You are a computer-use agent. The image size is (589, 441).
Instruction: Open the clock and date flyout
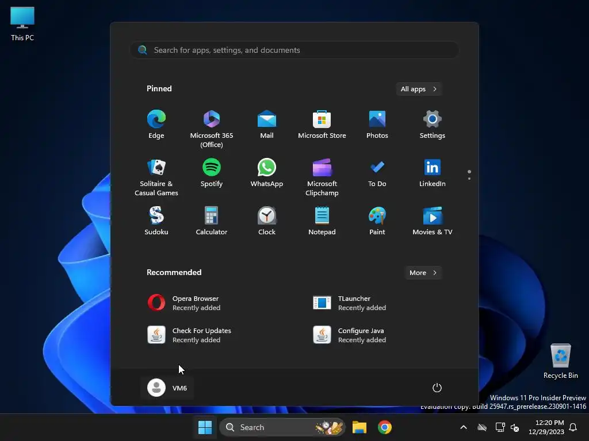coord(546,427)
